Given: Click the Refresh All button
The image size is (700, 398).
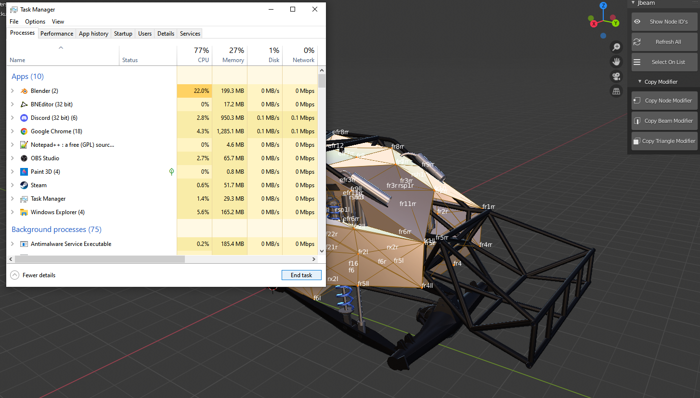Looking at the screenshot, I should [x=664, y=42].
